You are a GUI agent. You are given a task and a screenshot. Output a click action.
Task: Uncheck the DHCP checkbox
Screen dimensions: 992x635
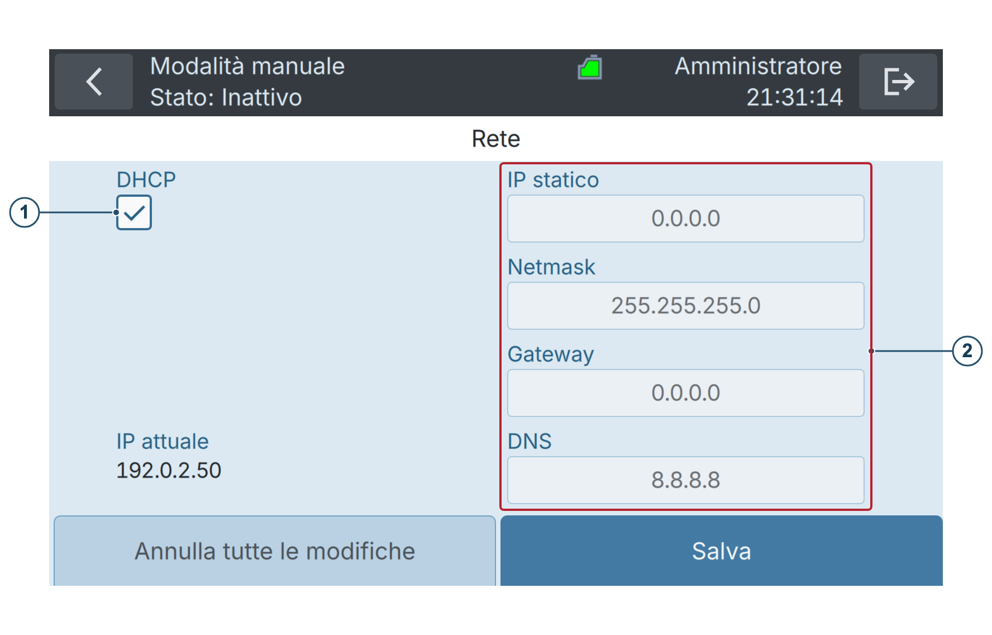(134, 212)
